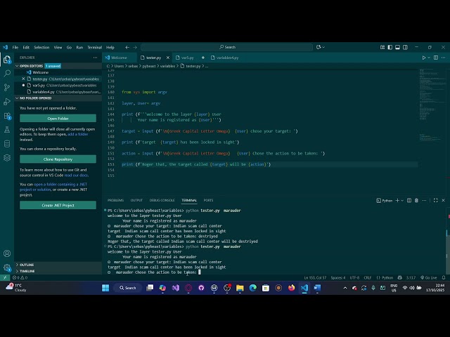Switch to the var5.py tab
Image resolution: width=450 pixels, height=337 pixels.
click(188, 58)
